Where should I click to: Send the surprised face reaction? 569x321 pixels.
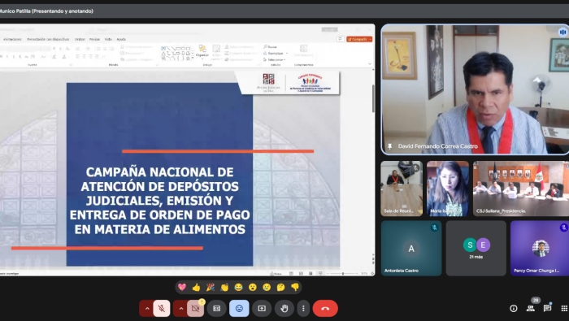click(253, 287)
